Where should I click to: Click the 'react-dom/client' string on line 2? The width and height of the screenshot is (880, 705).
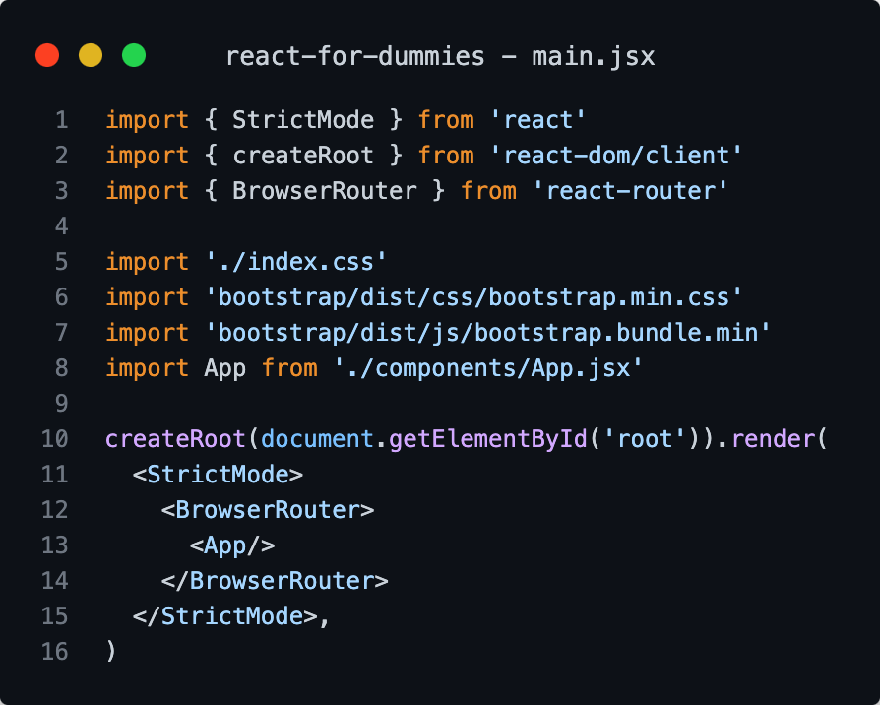pos(615,156)
